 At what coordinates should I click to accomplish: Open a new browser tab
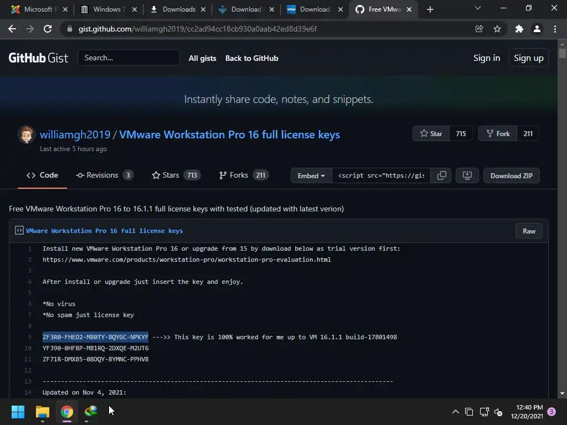pos(430,10)
